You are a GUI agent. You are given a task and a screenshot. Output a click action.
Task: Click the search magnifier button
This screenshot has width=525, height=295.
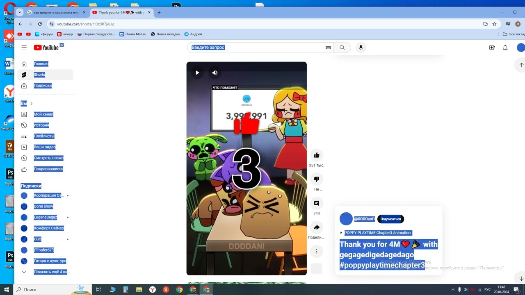(342, 48)
